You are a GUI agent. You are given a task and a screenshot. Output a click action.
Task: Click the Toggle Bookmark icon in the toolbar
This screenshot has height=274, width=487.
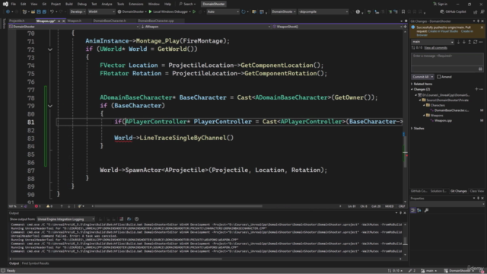pyautogui.click(x=403, y=12)
